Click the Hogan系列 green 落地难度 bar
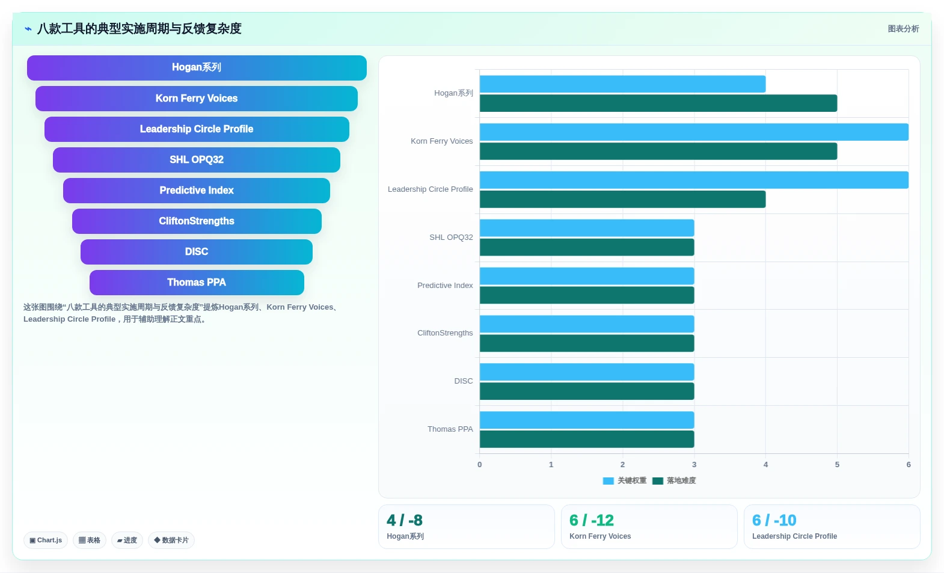944x573 pixels. click(x=658, y=103)
